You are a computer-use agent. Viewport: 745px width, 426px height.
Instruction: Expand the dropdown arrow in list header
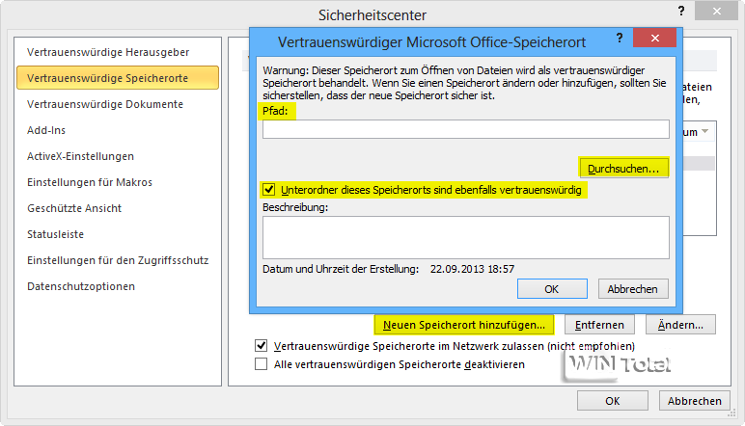pyautogui.click(x=705, y=131)
